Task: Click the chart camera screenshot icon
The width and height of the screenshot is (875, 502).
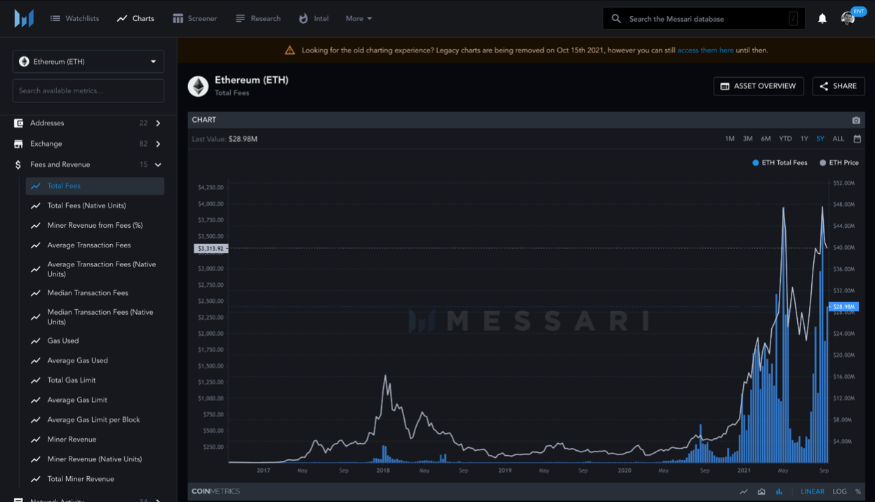Action: point(856,120)
